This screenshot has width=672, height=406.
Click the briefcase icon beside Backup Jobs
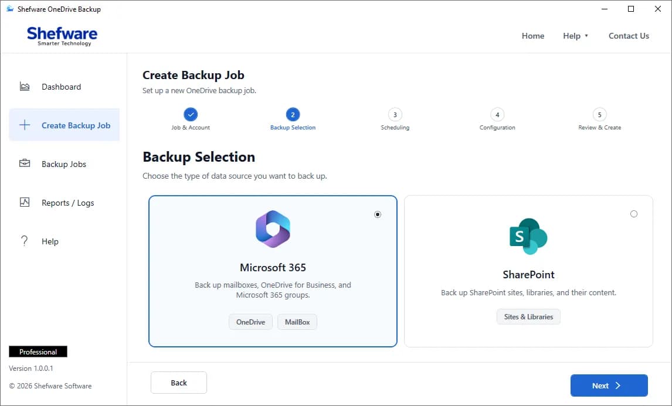(25, 163)
